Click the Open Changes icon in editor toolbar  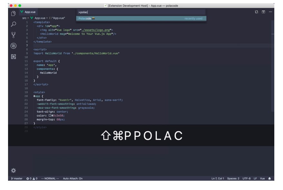click(256, 12)
